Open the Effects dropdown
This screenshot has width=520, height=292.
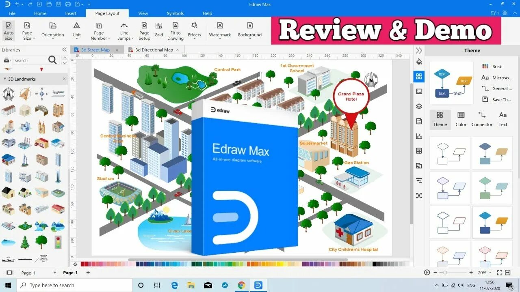click(194, 30)
